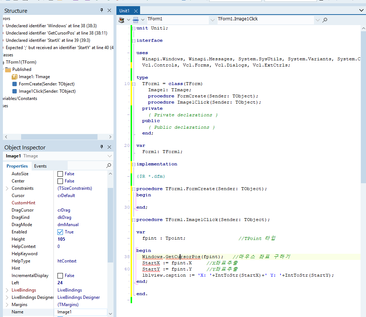Switch to the Events tab

click(x=40, y=166)
